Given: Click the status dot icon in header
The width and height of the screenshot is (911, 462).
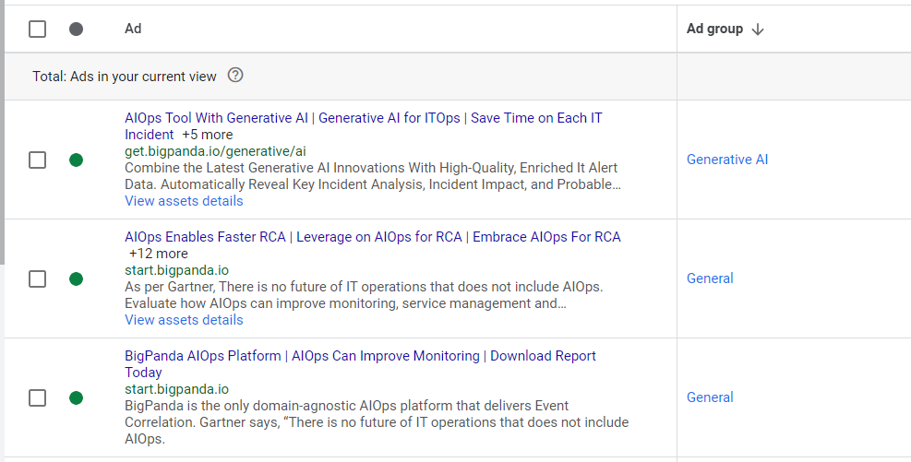Looking at the screenshot, I should tap(76, 30).
